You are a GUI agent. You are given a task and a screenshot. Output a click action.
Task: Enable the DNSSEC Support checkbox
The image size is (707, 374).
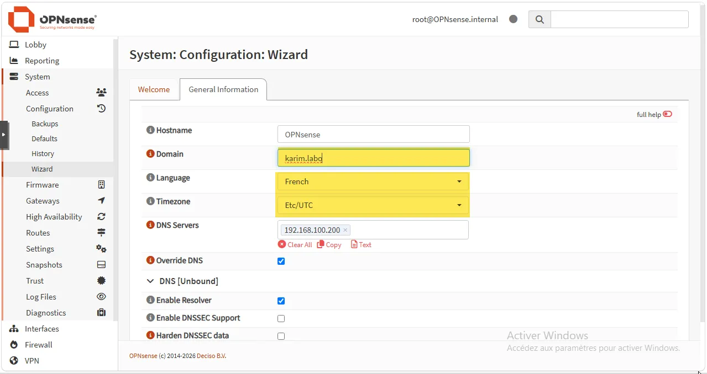pyautogui.click(x=281, y=318)
